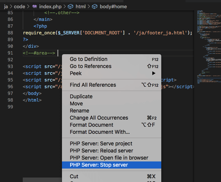Choose Format Document With...
Screen dimensions: 221x182
(x=112, y=132)
